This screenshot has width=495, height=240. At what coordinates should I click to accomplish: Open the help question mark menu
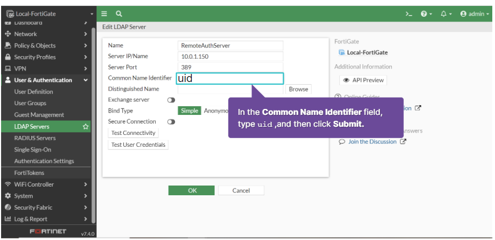[x=426, y=14]
